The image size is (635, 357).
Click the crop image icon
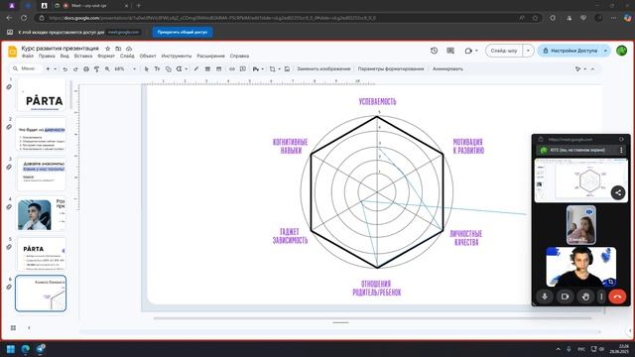pyautogui.click(x=273, y=69)
